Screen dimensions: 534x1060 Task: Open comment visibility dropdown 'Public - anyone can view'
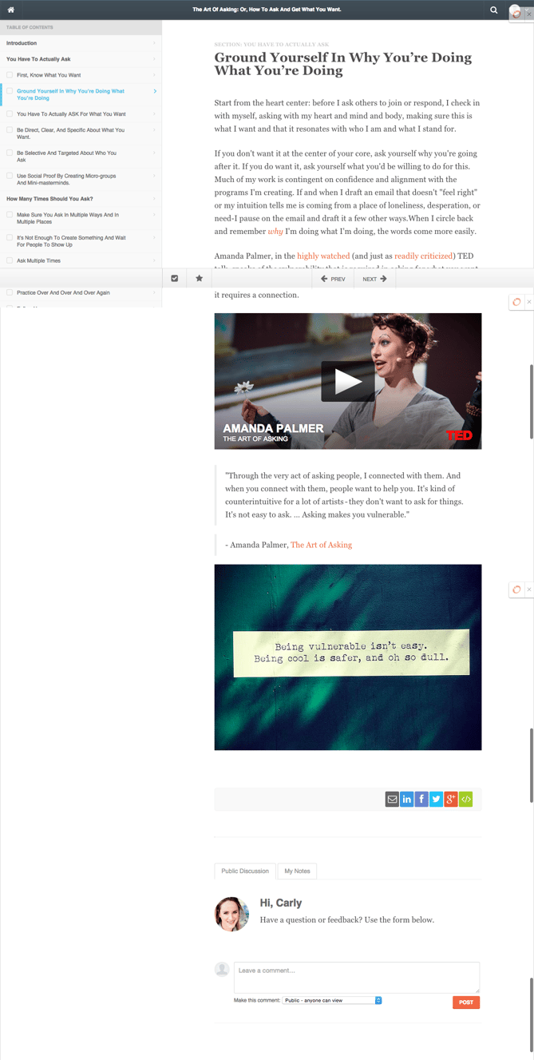pyautogui.click(x=332, y=1000)
